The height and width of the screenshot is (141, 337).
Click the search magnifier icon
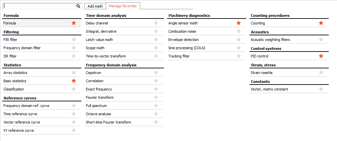pos(78,6)
